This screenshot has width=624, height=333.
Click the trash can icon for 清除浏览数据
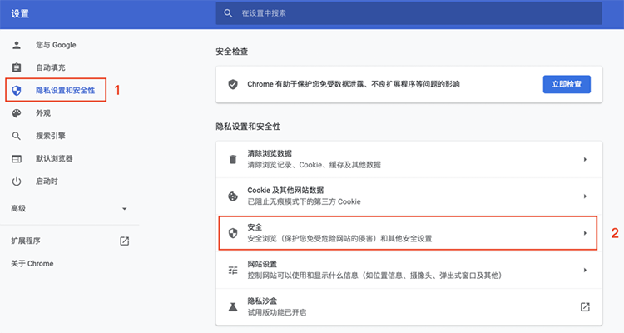(233, 159)
